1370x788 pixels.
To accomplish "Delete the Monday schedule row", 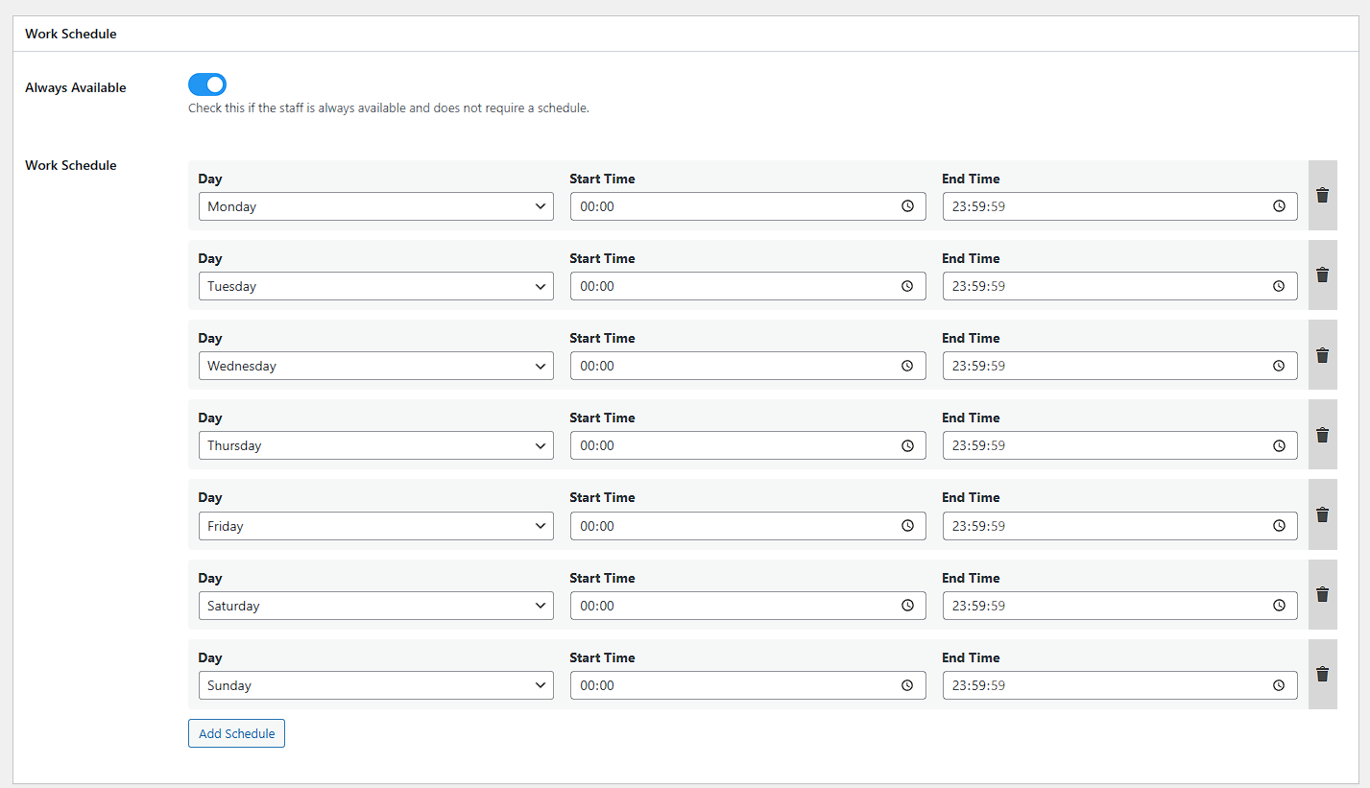I will (x=1322, y=196).
